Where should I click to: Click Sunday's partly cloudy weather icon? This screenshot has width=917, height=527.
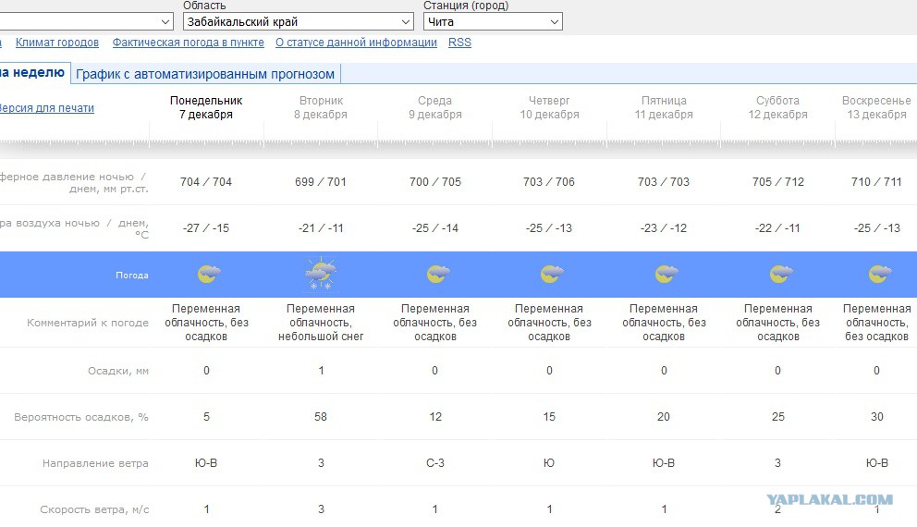point(880,273)
